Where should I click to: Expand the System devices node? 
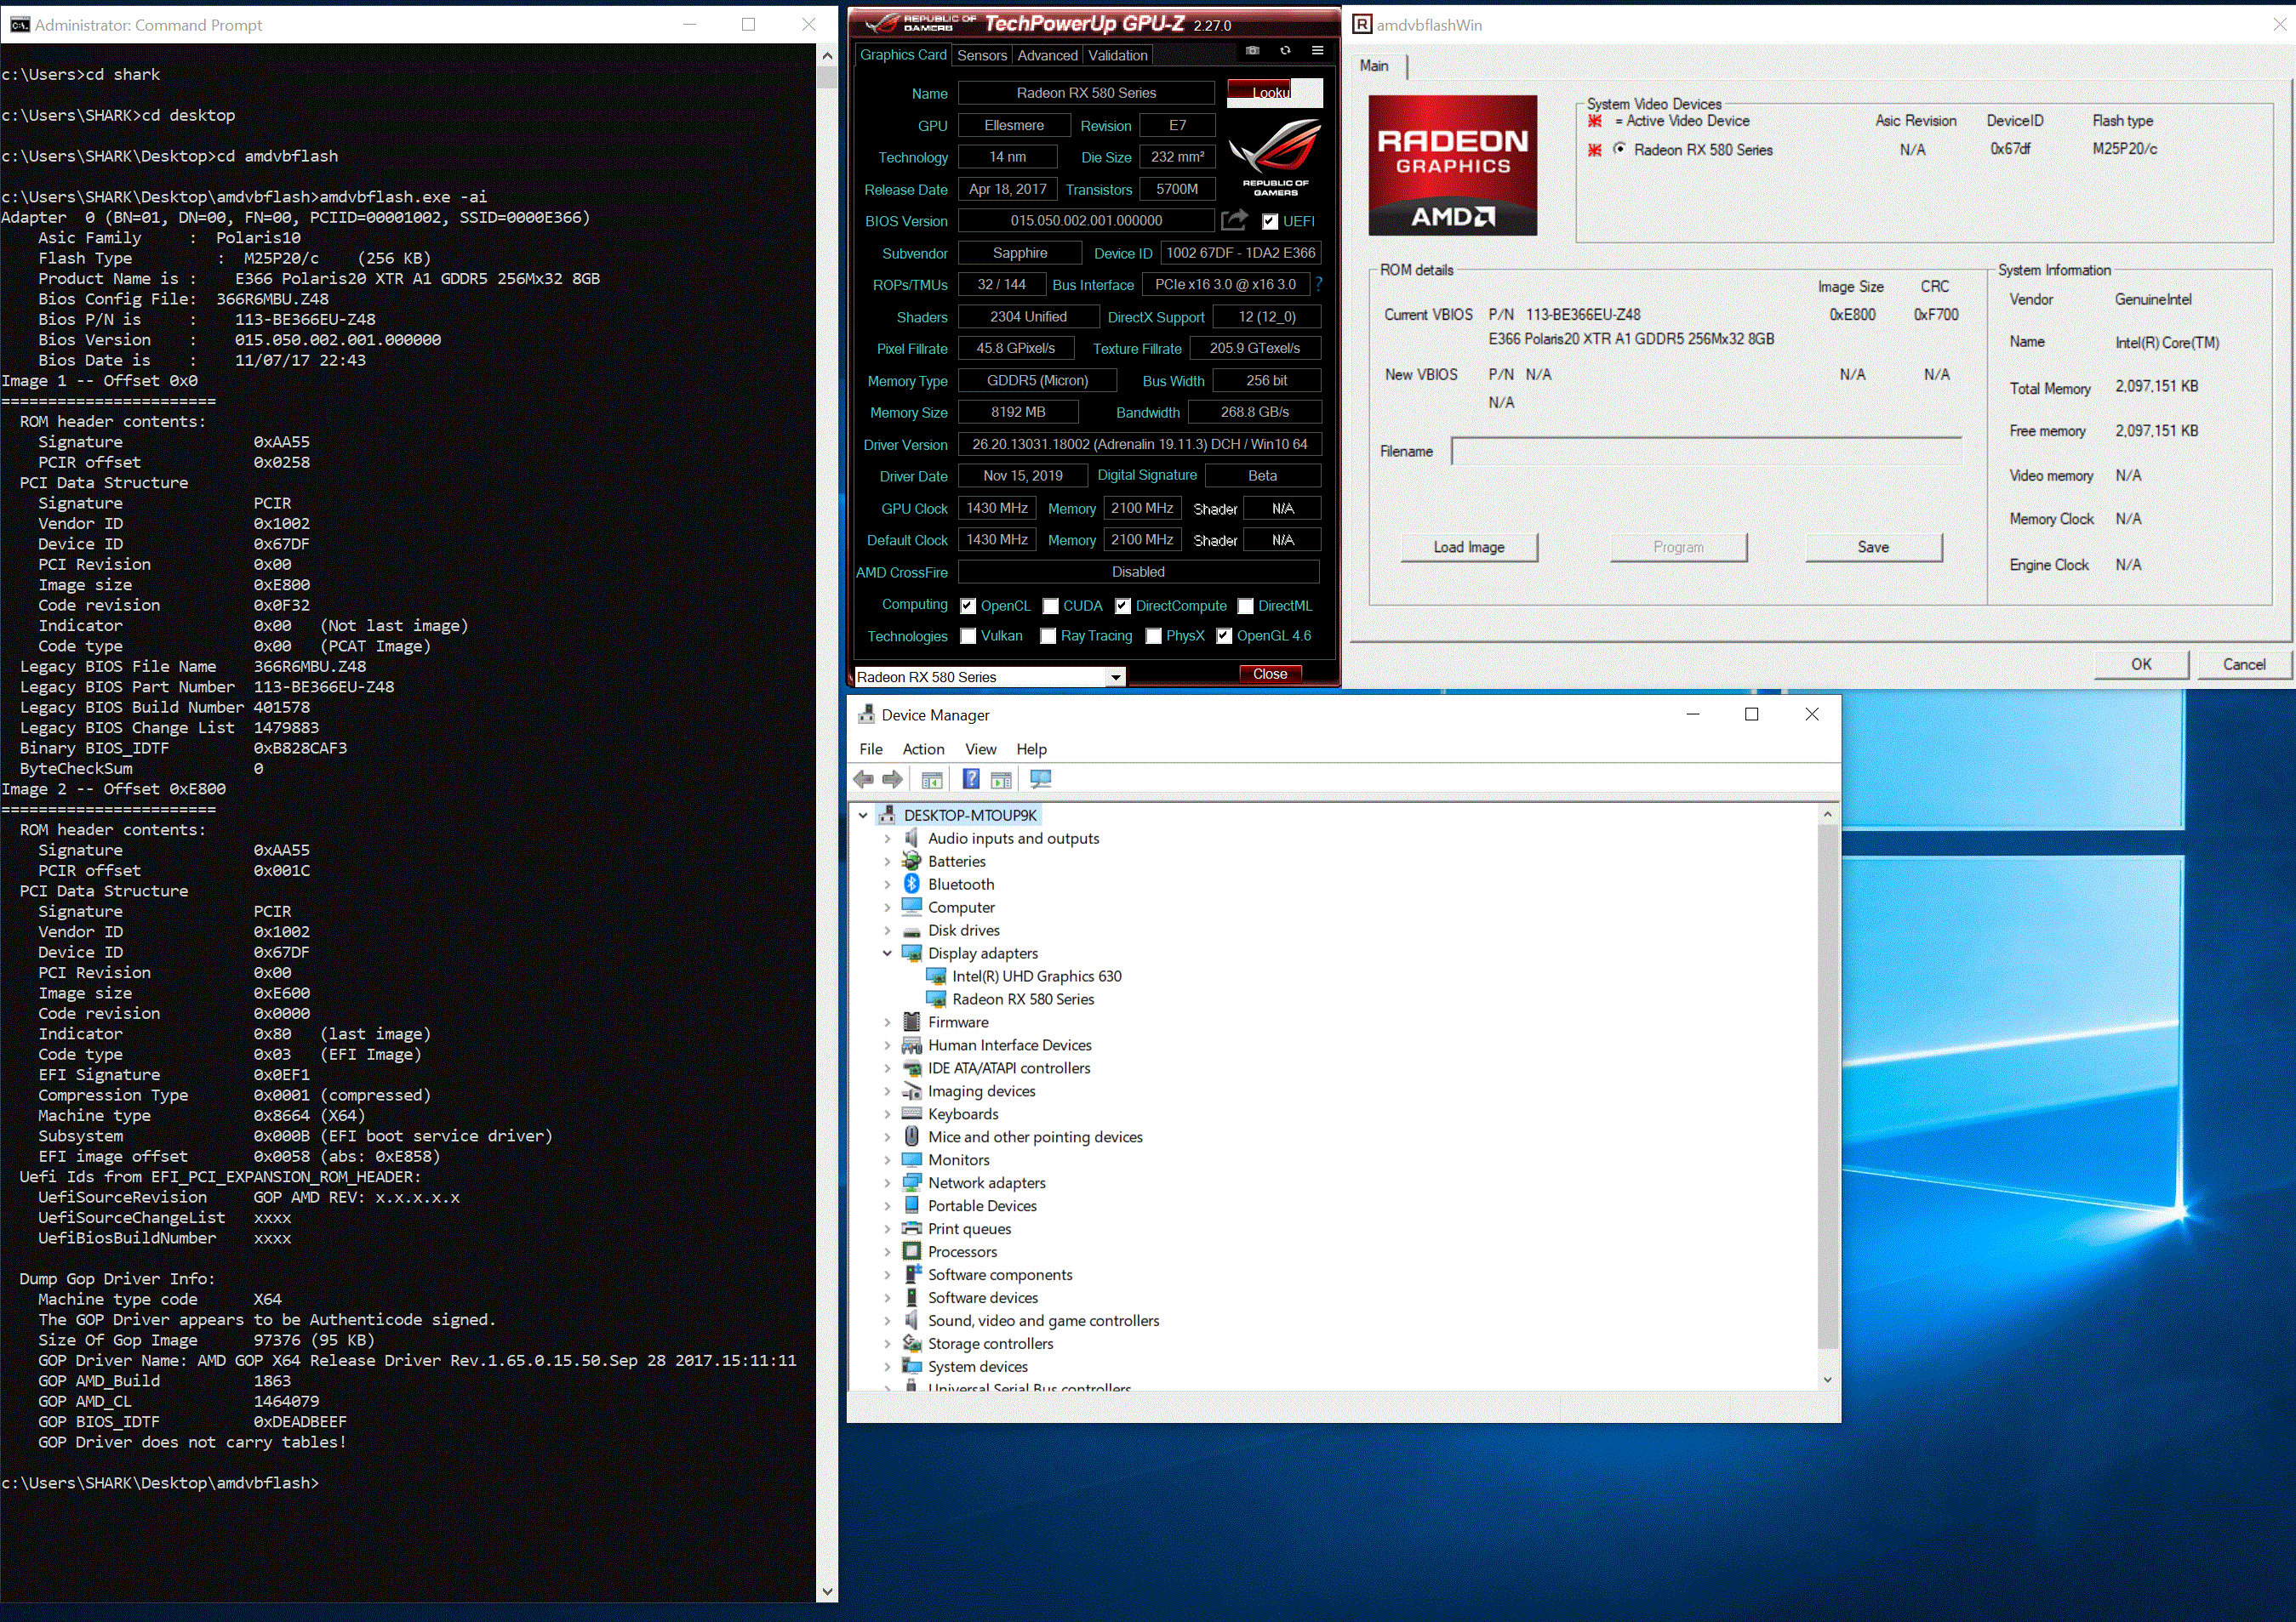(887, 1367)
